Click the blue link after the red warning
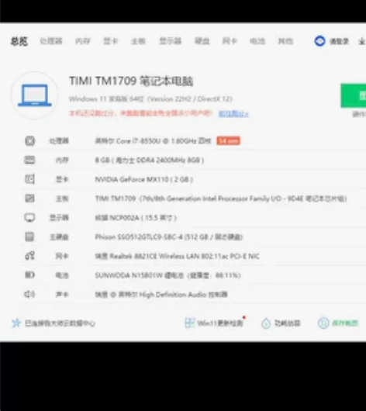Viewport: 366px width, 411px height. (x=233, y=113)
